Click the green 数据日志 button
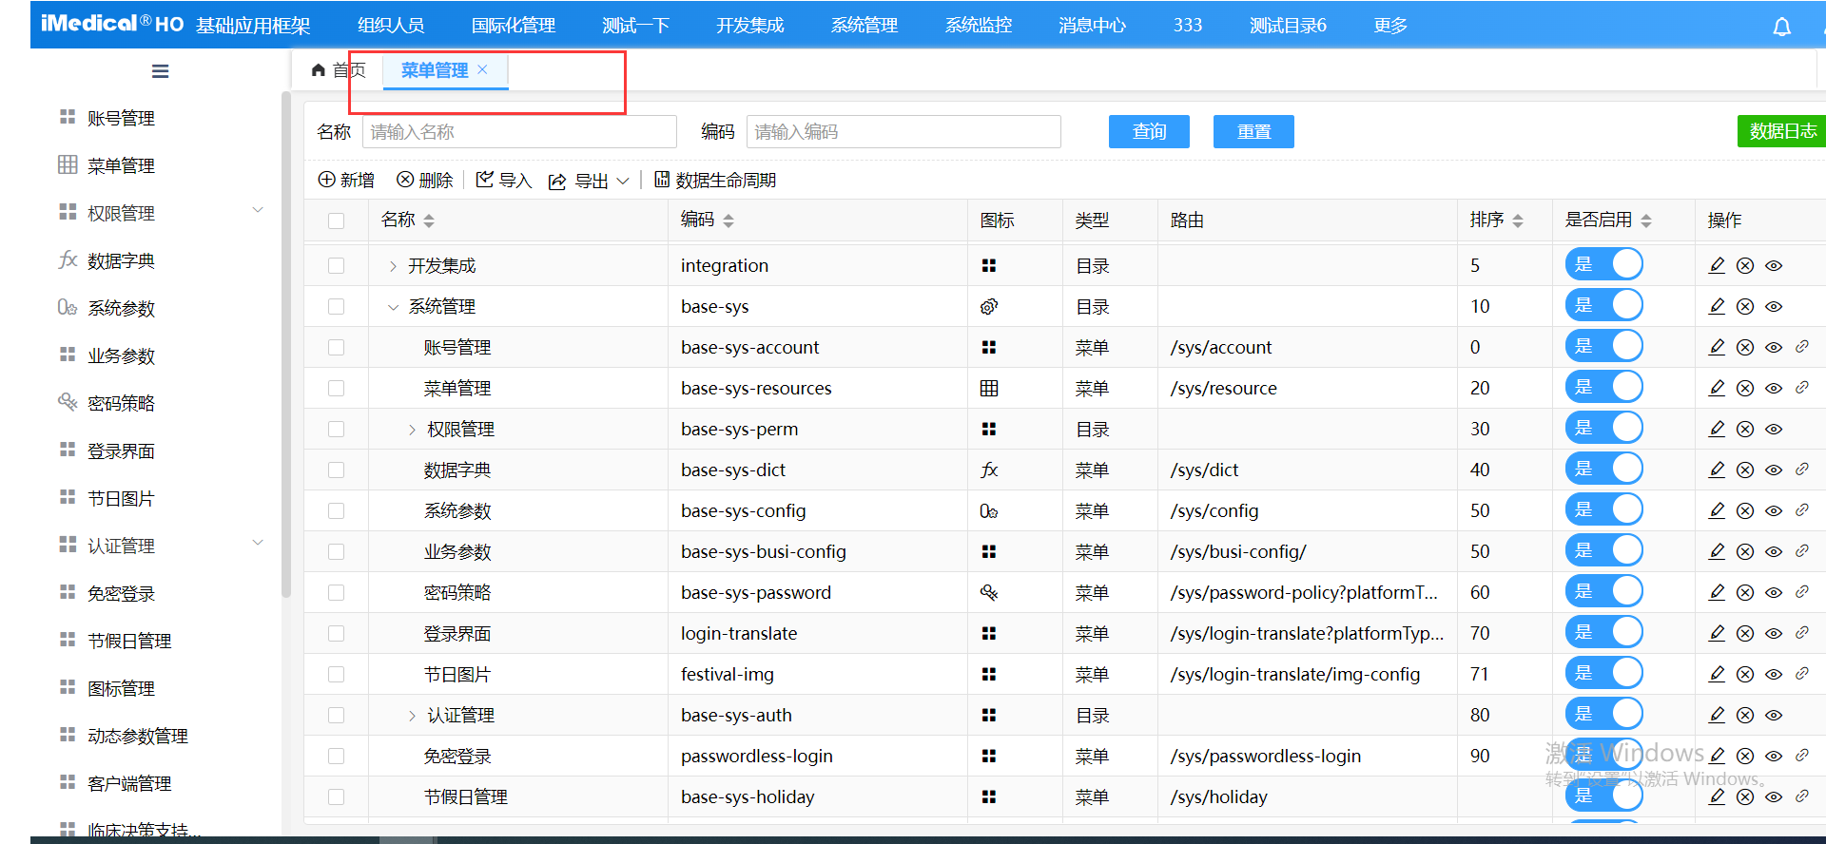This screenshot has height=844, width=1826. coord(1781,131)
